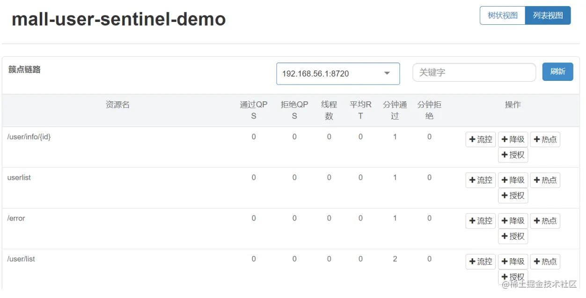
Task: Click the 关键字 keyword search field
Action: click(x=474, y=72)
